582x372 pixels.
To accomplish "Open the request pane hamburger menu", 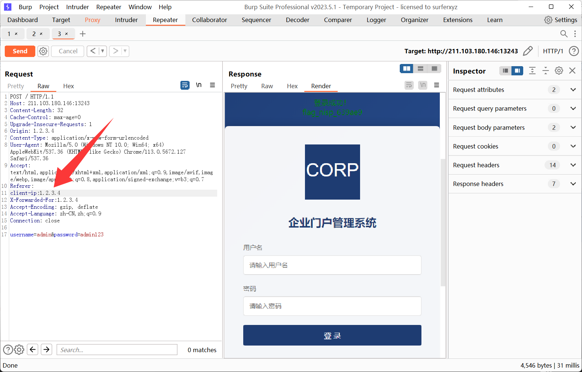I will pyautogui.click(x=212, y=85).
